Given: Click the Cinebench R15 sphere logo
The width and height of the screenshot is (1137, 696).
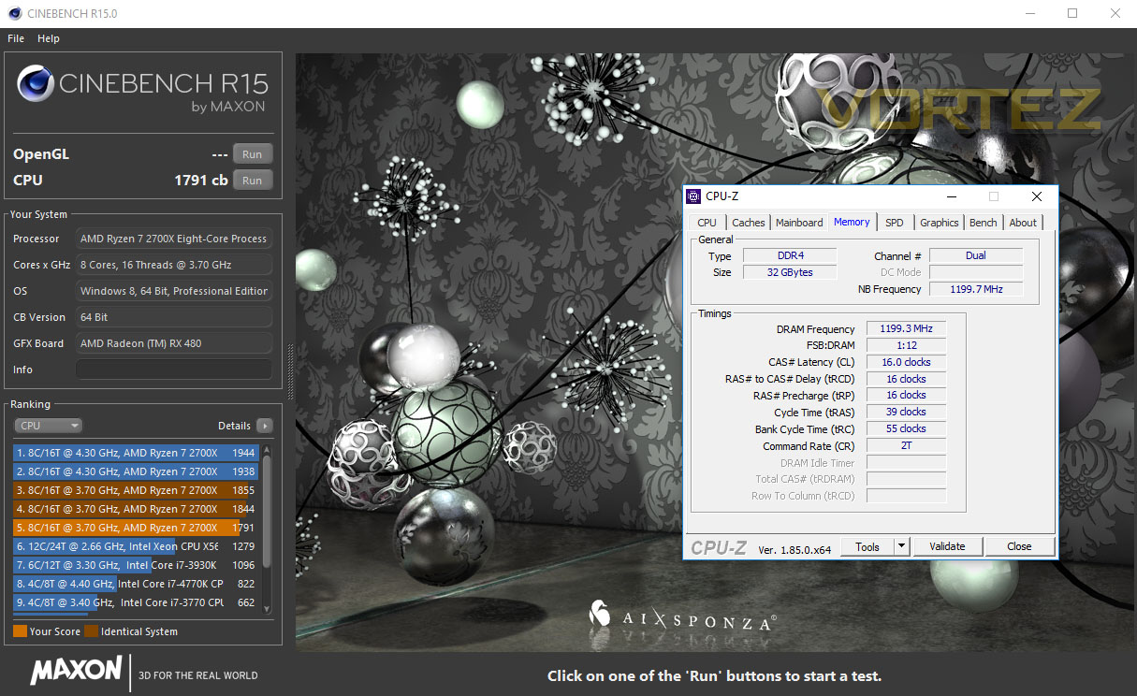Looking at the screenshot, I should (36, 85).
